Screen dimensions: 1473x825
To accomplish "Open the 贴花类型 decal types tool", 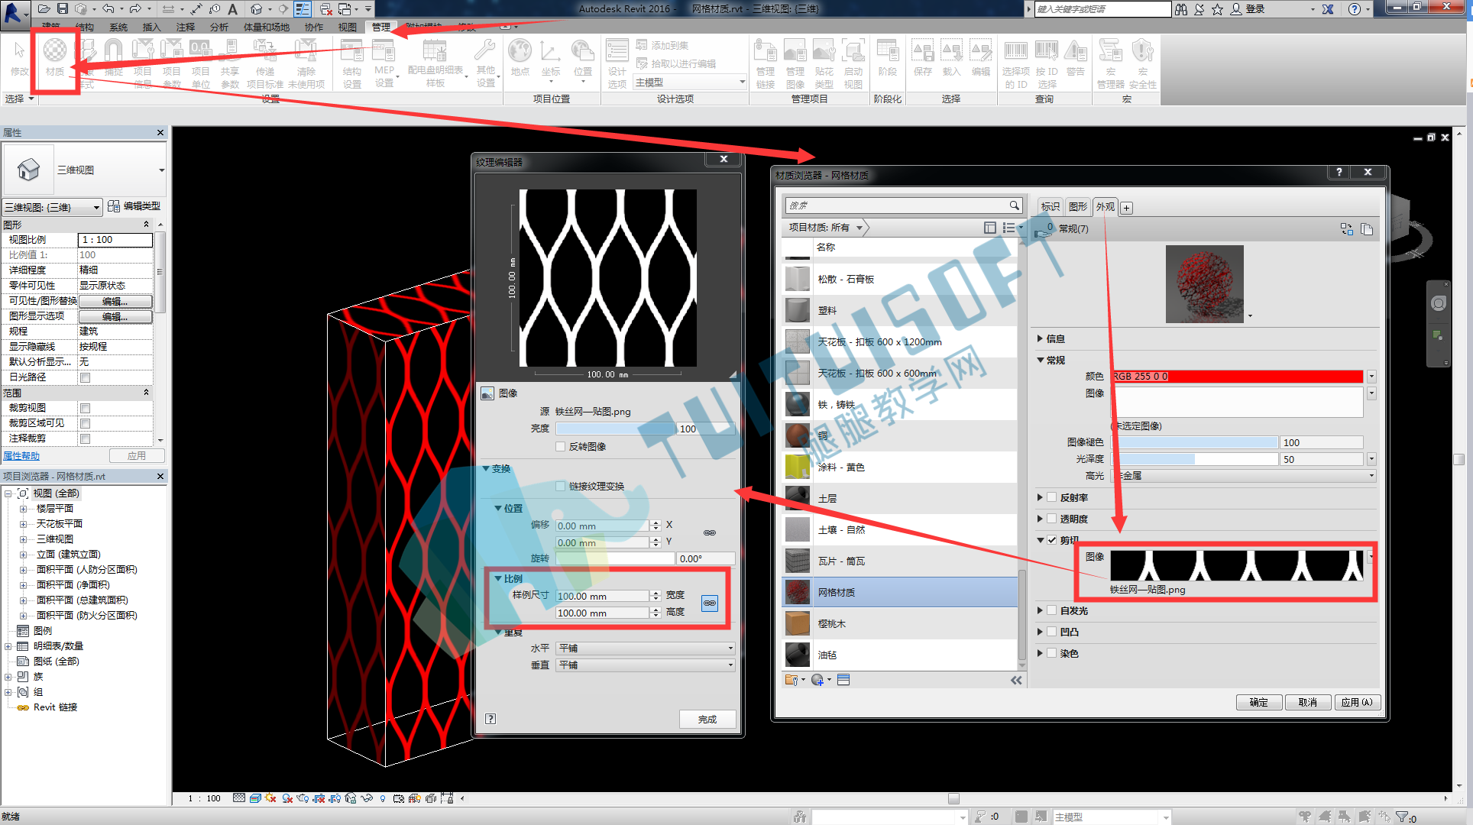I will click(x=824, y=64).
